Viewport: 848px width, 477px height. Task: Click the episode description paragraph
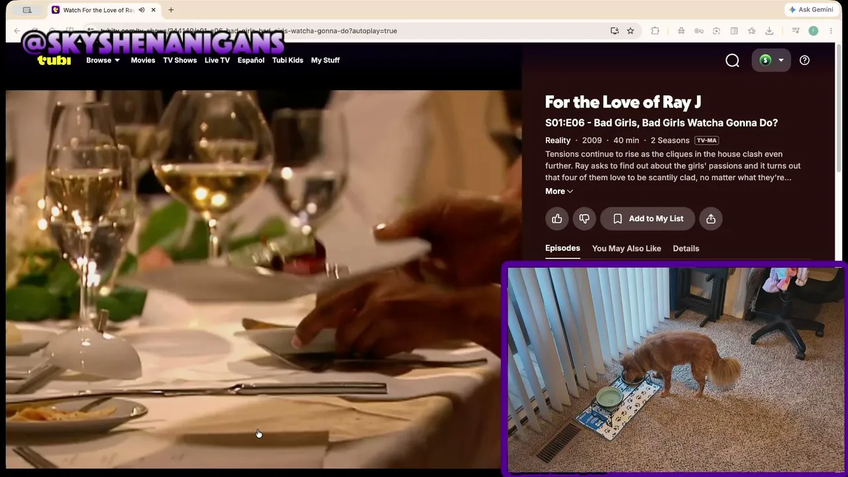coord(673,166)
